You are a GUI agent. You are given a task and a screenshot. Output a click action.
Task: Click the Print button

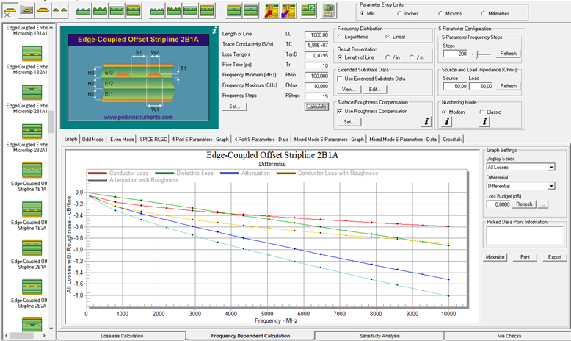tap(525, 257)
